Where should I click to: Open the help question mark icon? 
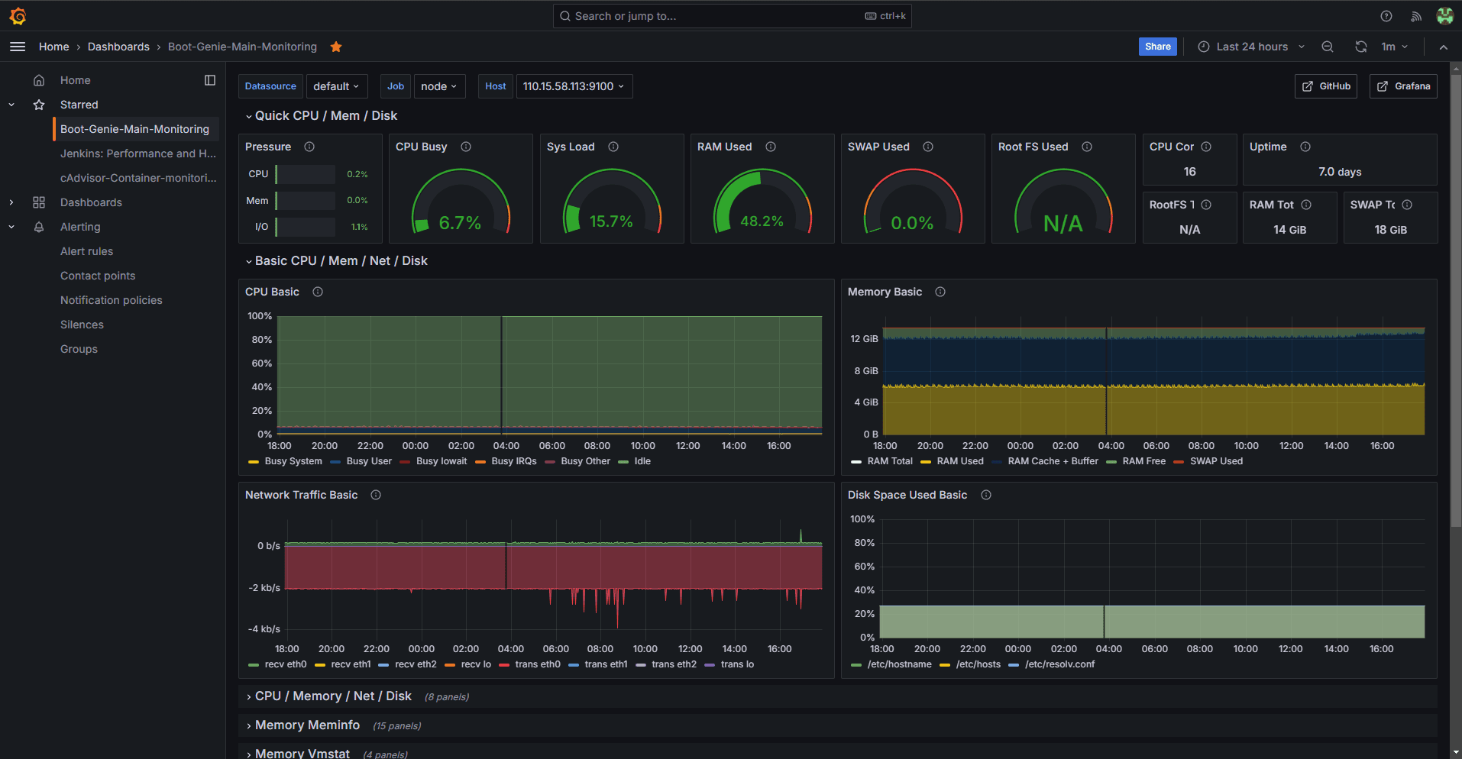coord(1386,16)
